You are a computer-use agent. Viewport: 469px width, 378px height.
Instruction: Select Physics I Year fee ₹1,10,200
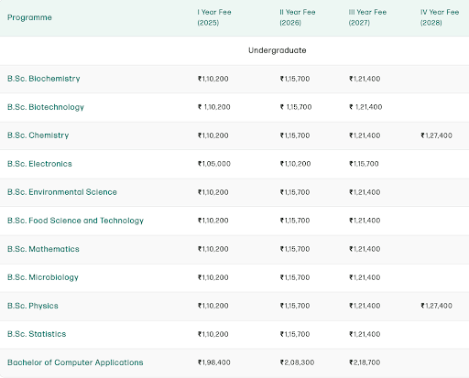click(213, 306)
